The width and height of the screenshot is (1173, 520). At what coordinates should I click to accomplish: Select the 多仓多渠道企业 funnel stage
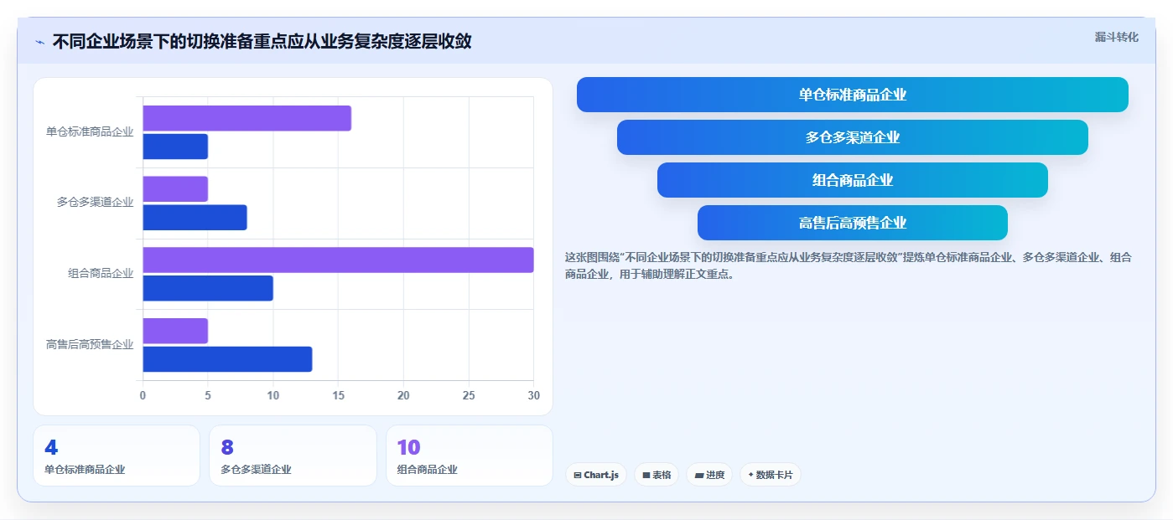point(852,137)
